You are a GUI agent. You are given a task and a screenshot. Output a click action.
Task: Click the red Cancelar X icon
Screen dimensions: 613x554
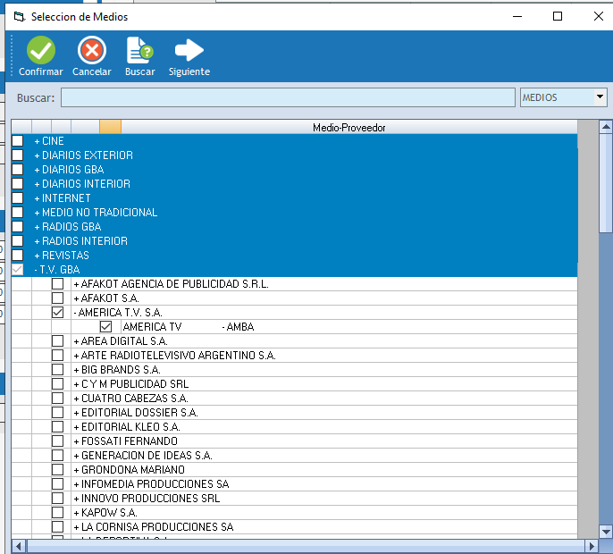click(91, 50)
